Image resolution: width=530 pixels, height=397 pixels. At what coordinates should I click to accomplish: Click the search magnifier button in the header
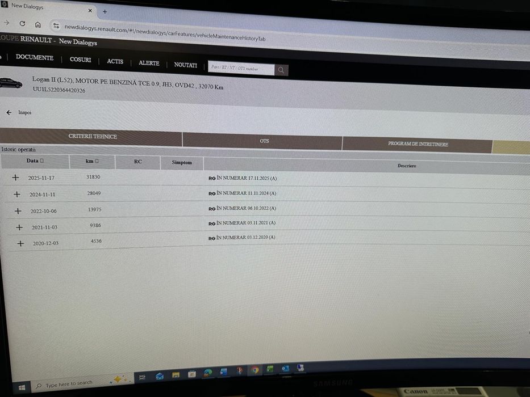281,70
